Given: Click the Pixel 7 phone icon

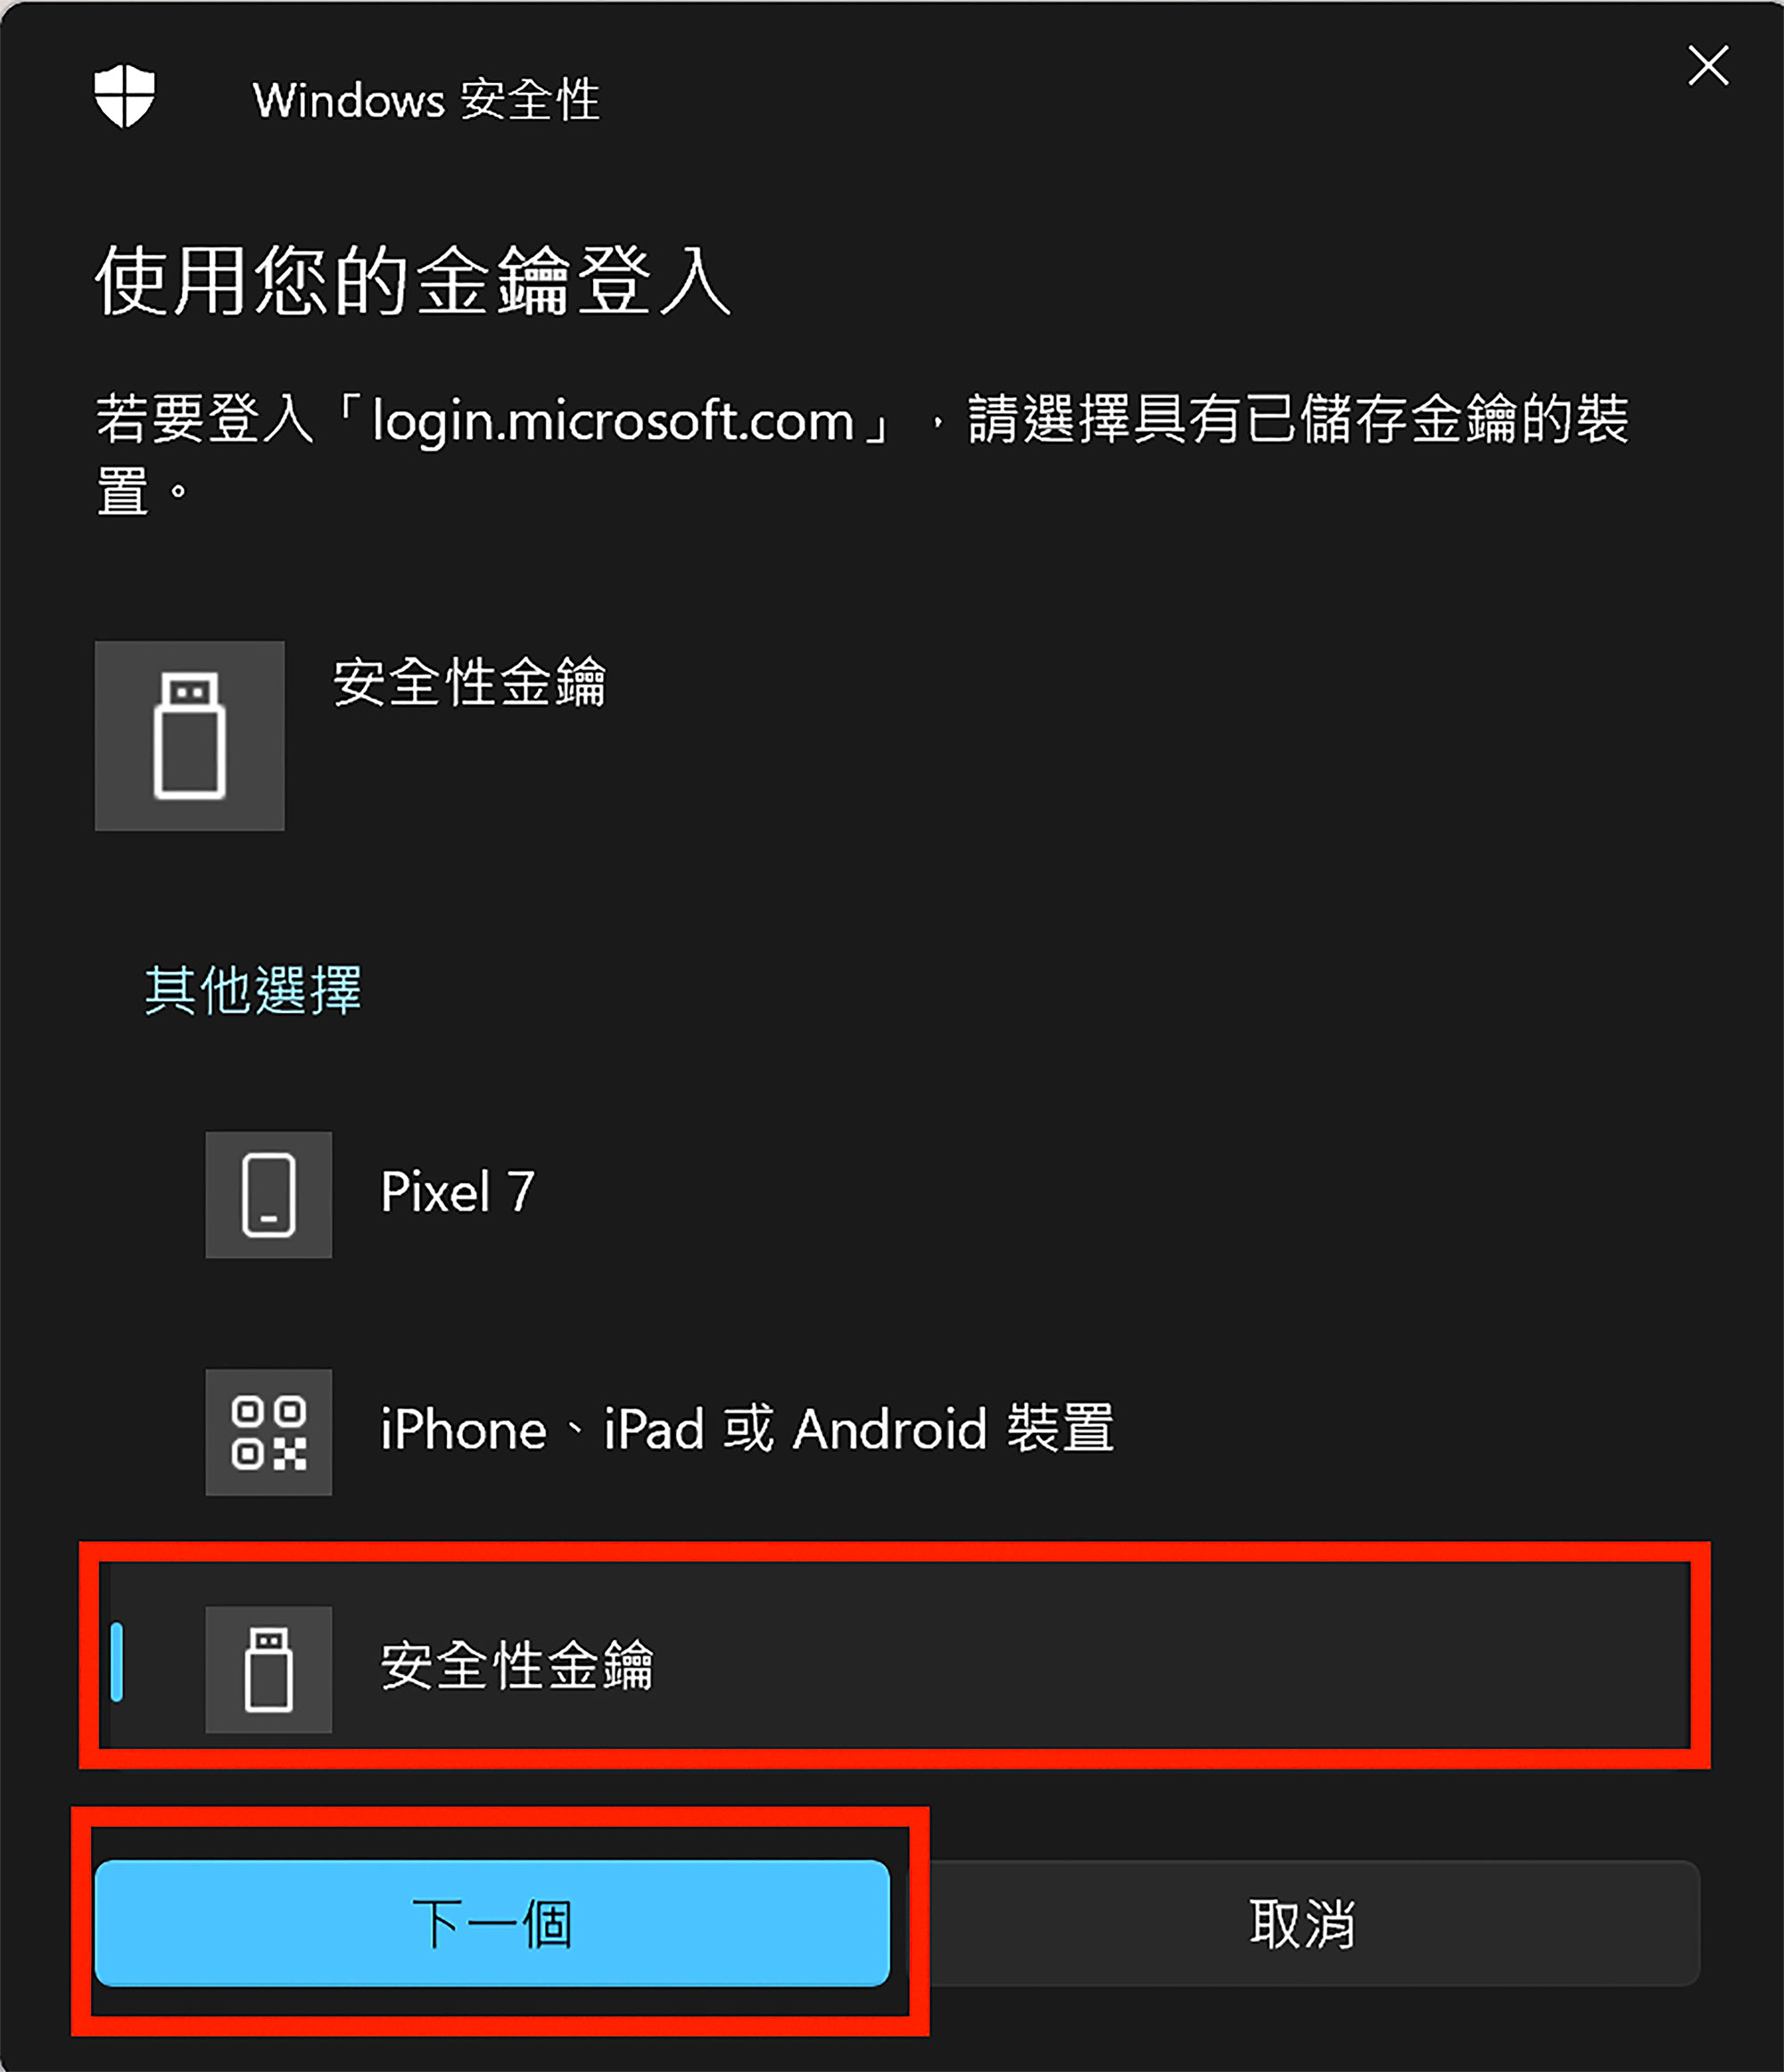Looking at the screenshot, I should [268, 1194].
